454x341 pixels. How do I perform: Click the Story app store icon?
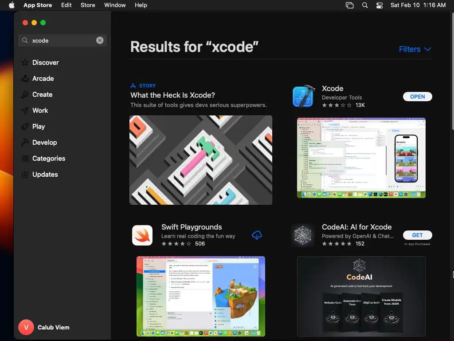click(133, 86)
